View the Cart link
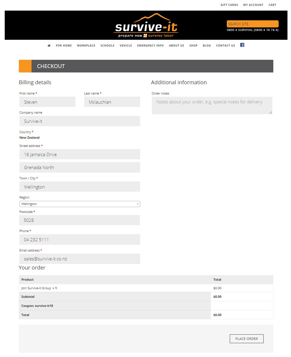The image size is (291, 357). tap(272, 5)
